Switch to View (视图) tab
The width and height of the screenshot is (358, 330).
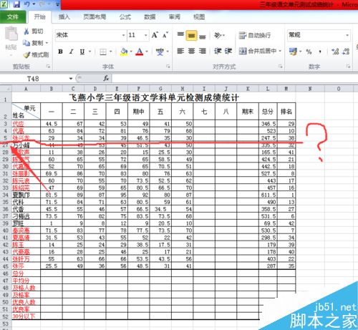point(199,17)
